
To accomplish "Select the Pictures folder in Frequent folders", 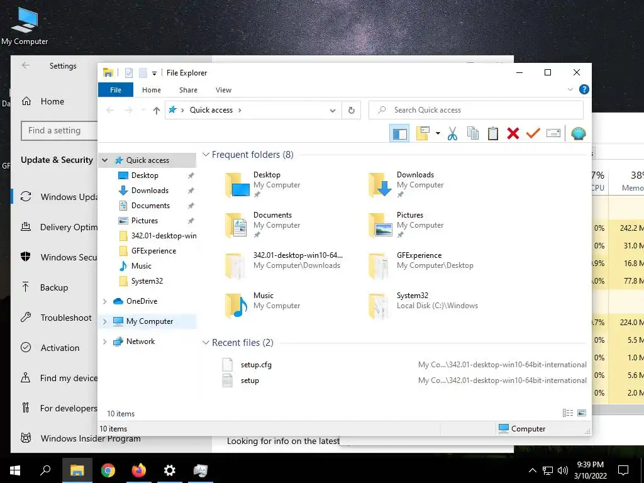I will (x=407, y=225).
